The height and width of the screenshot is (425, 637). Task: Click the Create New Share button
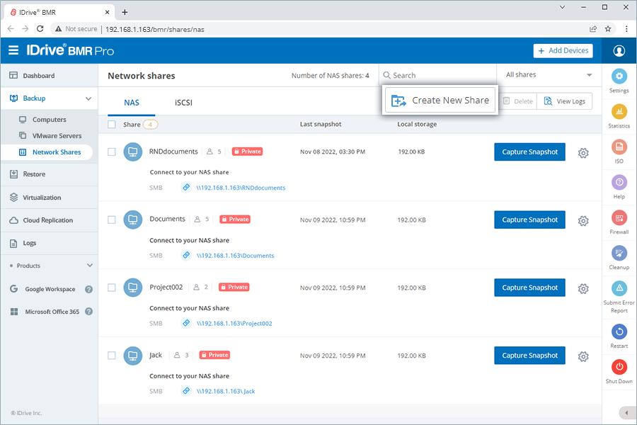click(440, 101)
